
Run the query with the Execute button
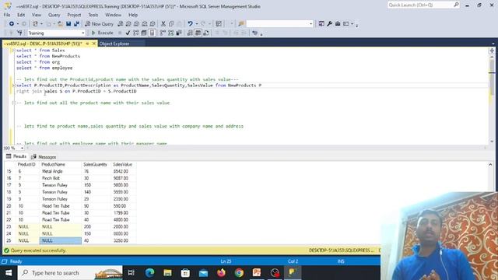coord(102,33)
